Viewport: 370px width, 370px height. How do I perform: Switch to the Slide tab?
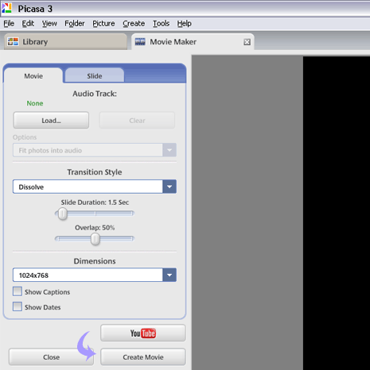[95, 76]
